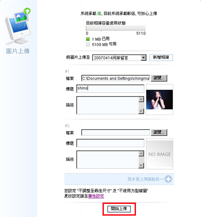The image size is (201, 217).
Task: Click the grey available-space legend square
Action: click(88, 44)
